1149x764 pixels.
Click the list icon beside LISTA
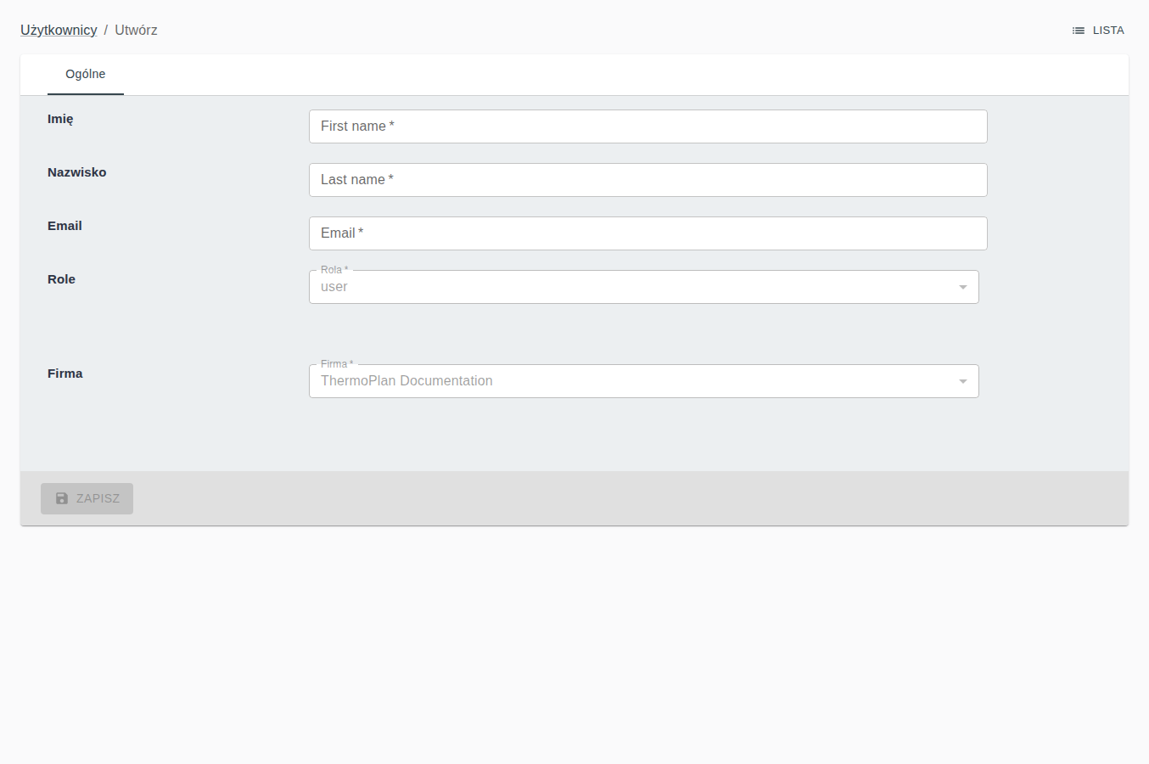coord(1079,31)
